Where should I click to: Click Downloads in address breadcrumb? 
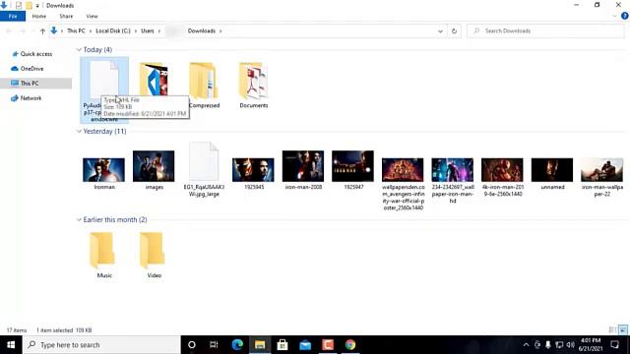202,30
